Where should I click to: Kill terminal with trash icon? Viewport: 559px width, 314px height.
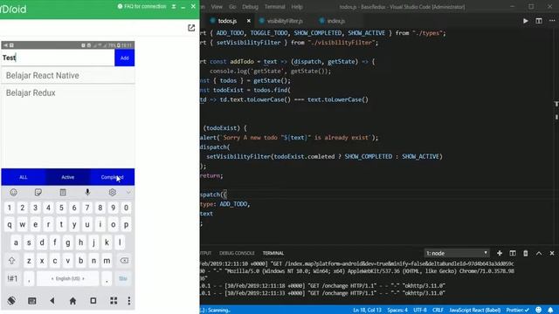(526, 253)
